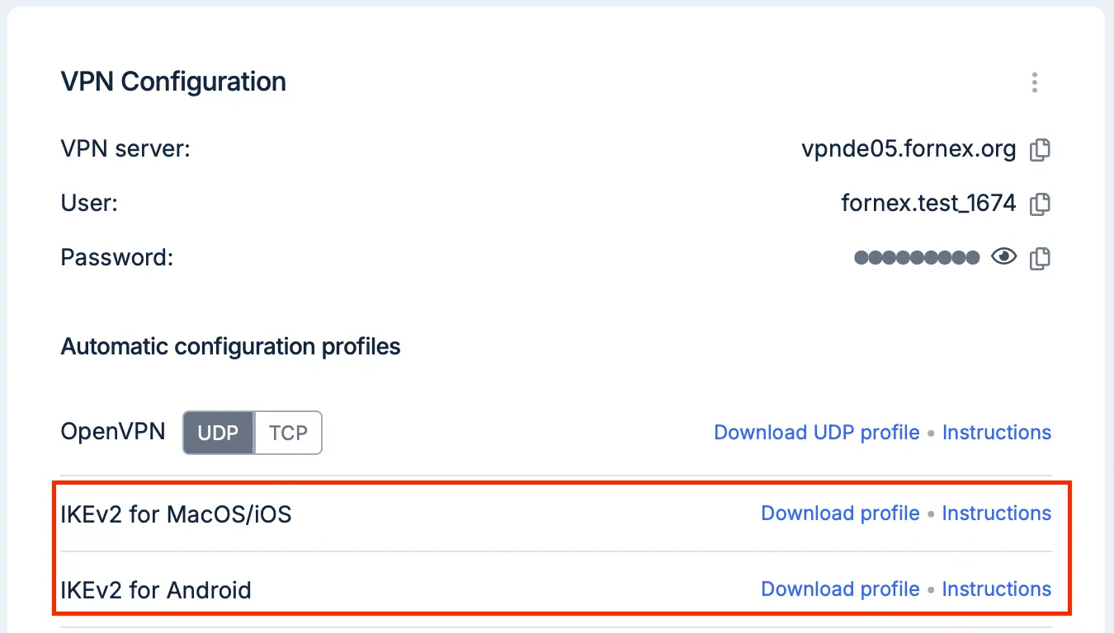Switch OpenVPN protocol to TCP

288,433
